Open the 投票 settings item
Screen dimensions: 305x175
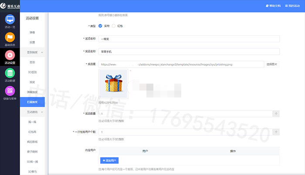coord(32,42)
